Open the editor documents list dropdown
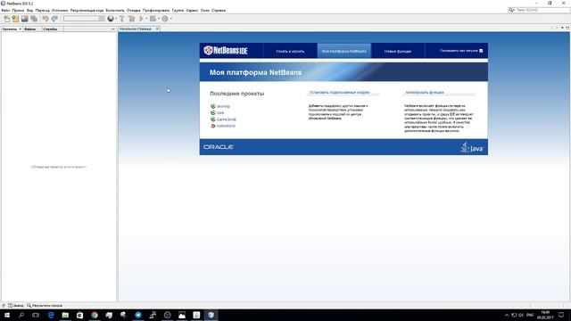This screenshot has width=571, height=321. pyautogui.click(x=562, y=28)
